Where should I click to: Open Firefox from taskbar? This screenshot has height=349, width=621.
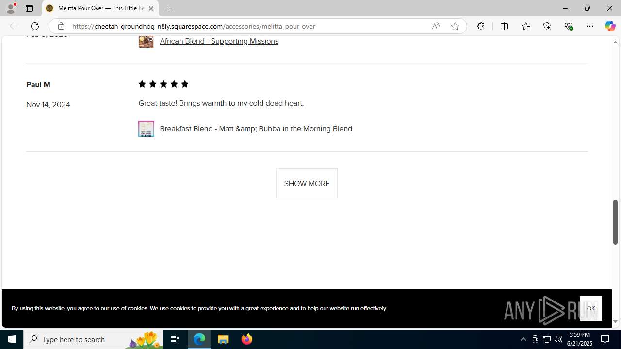click(x=247, y=339)
